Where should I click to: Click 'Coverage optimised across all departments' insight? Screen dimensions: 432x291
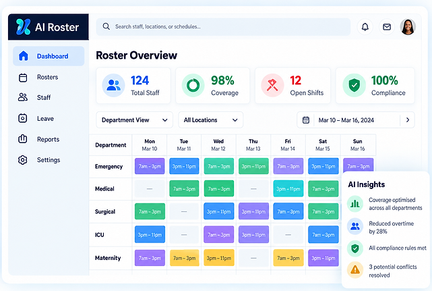click(396, 204)
